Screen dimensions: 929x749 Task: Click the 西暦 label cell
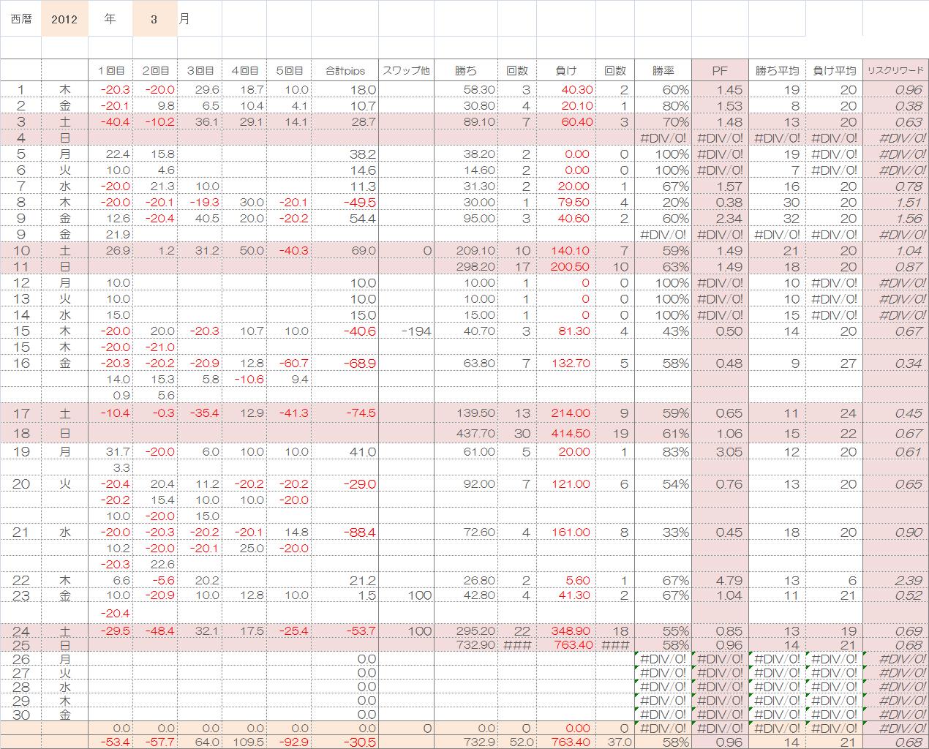pyautogui.click(x=21, y=18)
